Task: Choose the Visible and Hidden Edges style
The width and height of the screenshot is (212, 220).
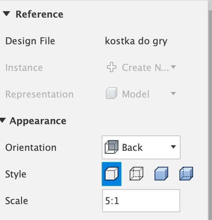Action: tap(136, 174)
